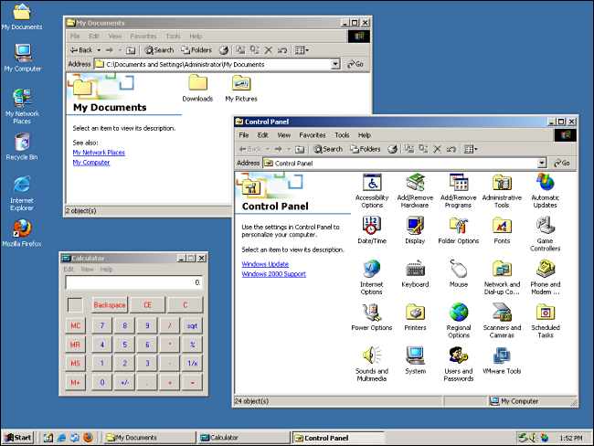Open Favorites menu in Control Panel

(x=313, y=135)
